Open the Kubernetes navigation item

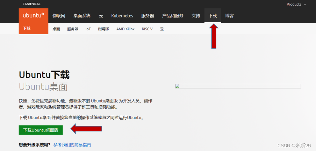coord(122,16)
